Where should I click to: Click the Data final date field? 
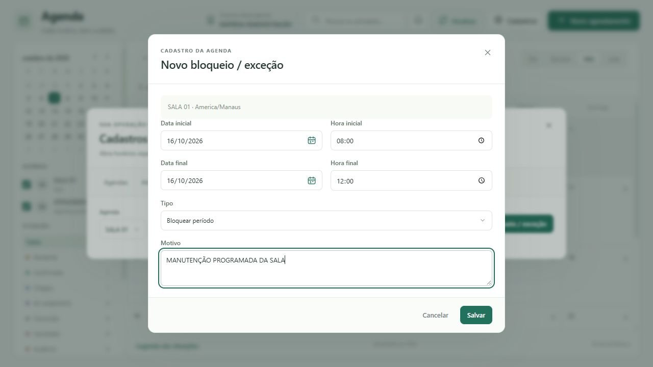coord(241,180)
